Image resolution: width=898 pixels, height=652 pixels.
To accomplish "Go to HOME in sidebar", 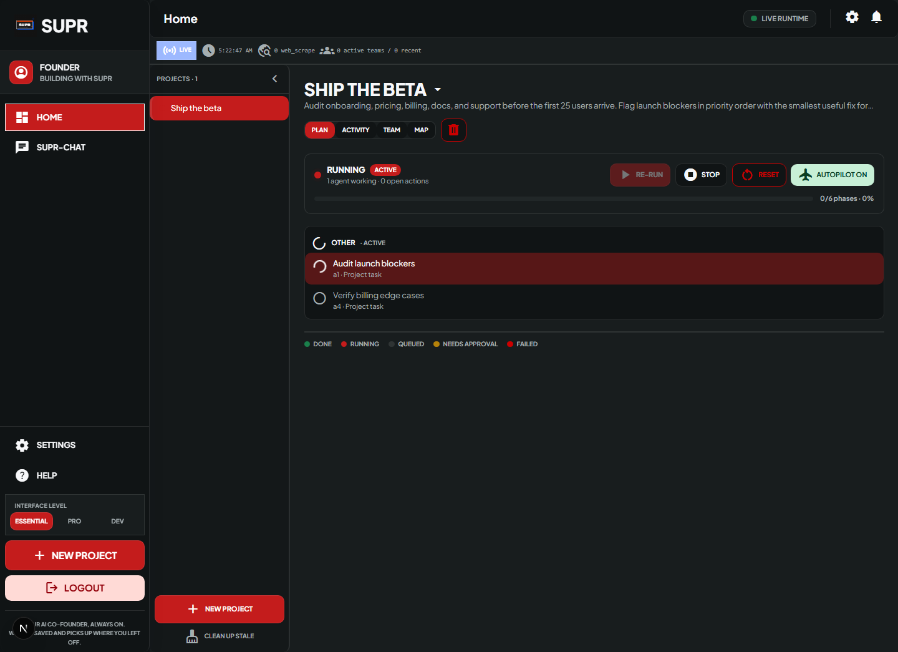I will 75,117.
